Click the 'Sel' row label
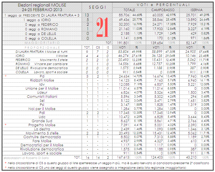The image size is (215, 172). pyautogui.click(x=42, y=101)
